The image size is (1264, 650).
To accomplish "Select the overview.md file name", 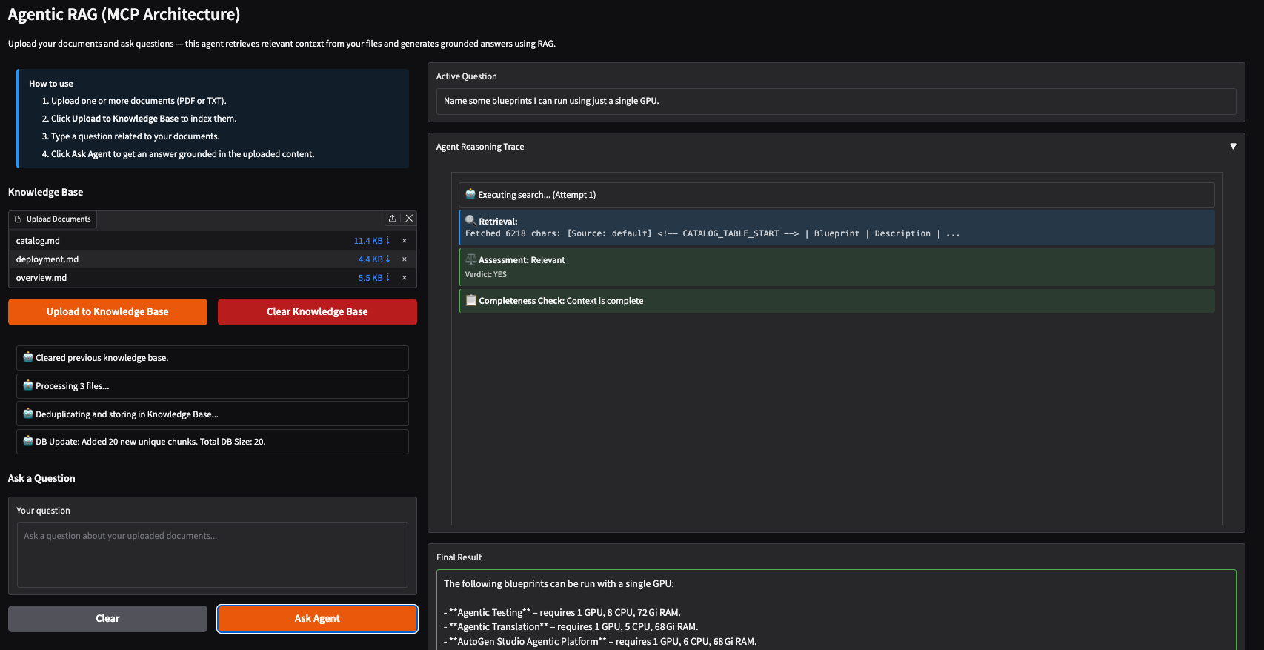I will click(x=41, y=278).
